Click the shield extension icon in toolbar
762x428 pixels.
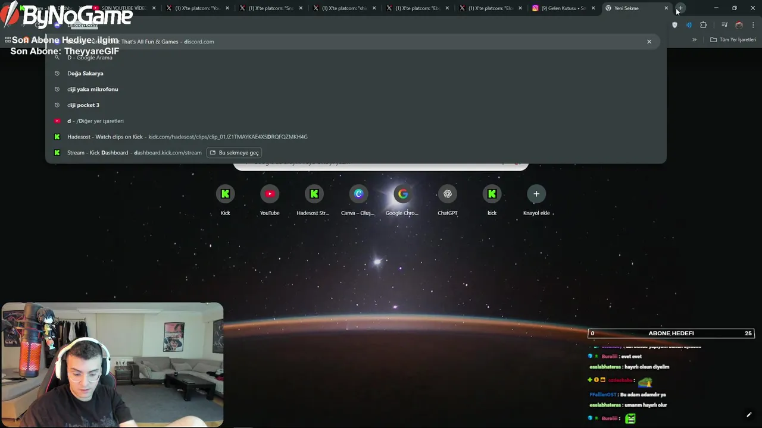click(674, 25)
